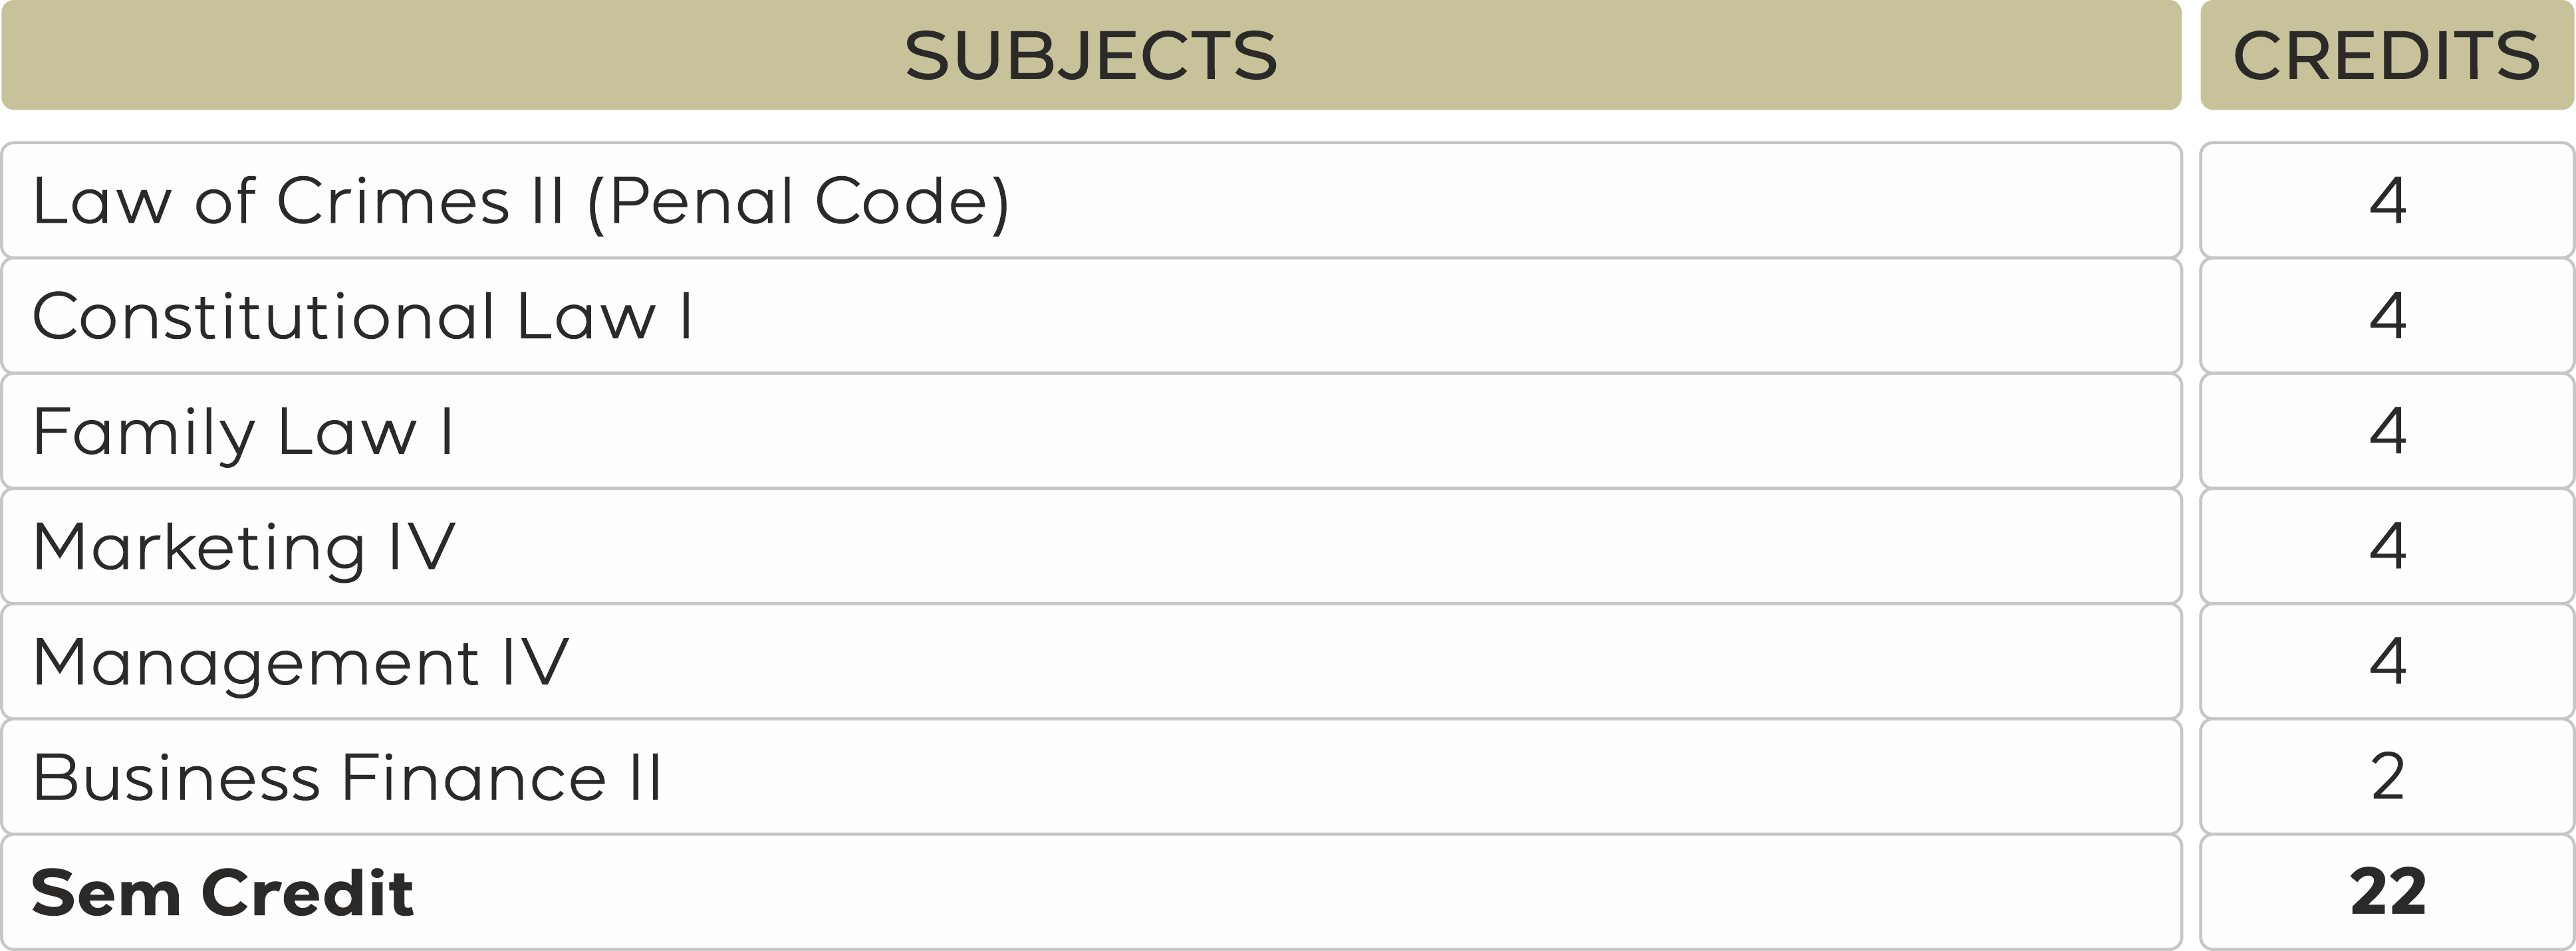The width and height of the screenshot is (2576, 951).
Task: Click the credits value for Law of Crimes II
Action: [x=2387, y=201]
